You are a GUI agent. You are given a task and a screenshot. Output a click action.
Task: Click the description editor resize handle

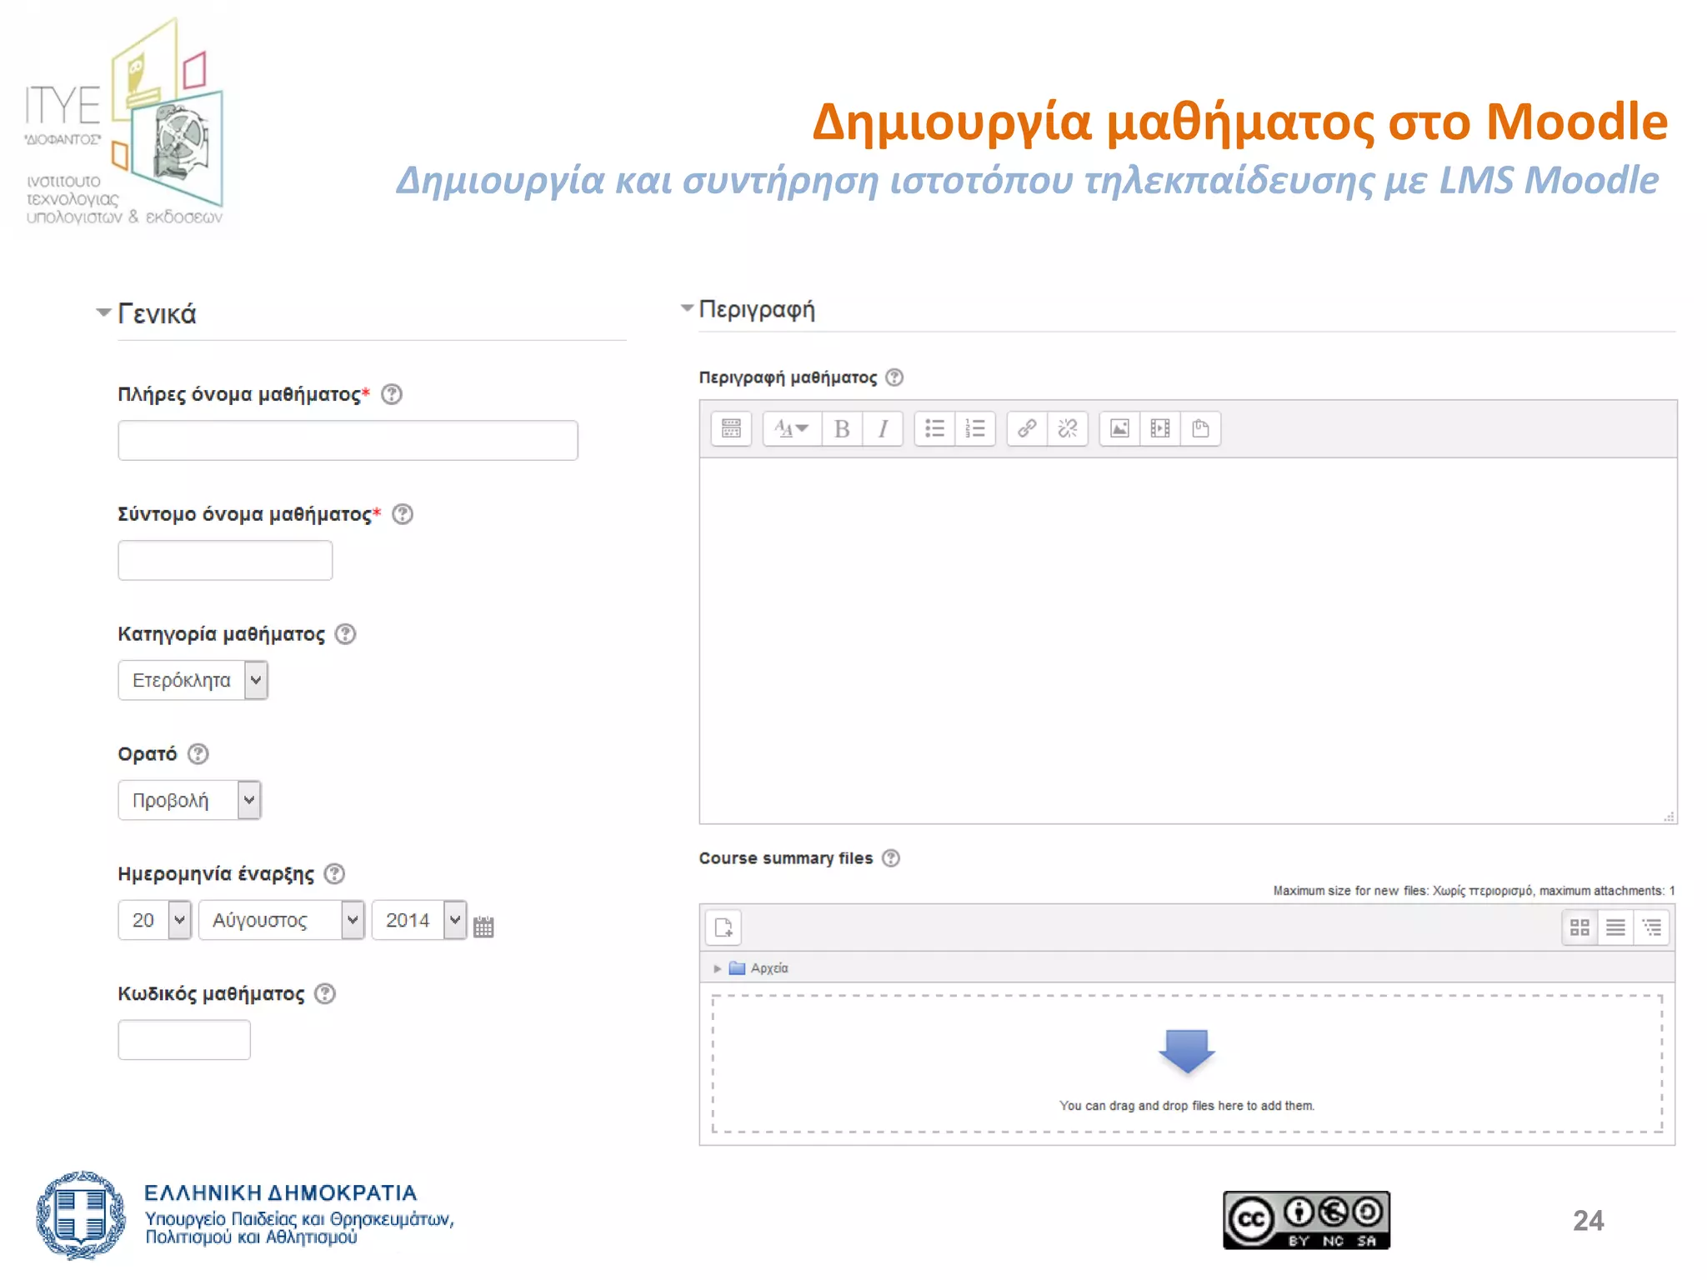pyautogui.click(x=1669, y=817)
